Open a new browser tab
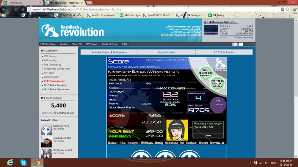Image resolution: width=298 pixels, height=167 pixels. [89, 3]
